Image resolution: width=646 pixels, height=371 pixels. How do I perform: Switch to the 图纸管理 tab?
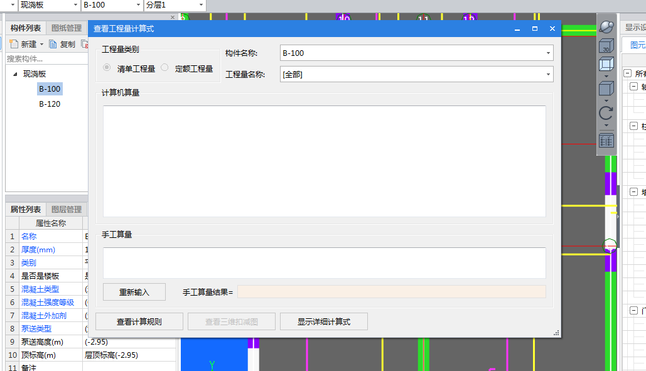tap(67, 28)
